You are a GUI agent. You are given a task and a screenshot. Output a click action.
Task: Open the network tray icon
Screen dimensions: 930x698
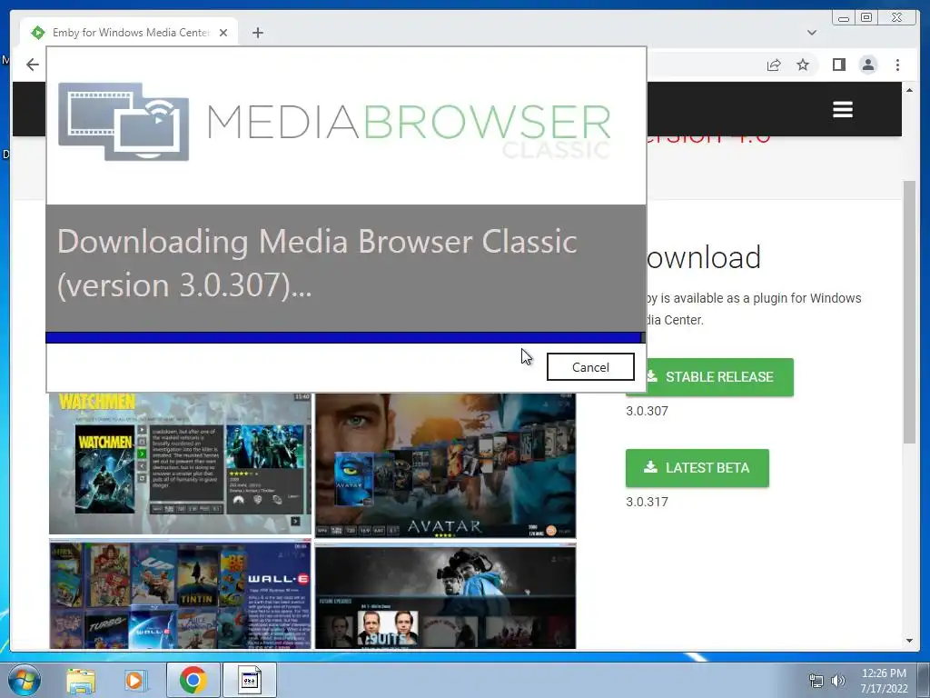[x=816, y=681]
